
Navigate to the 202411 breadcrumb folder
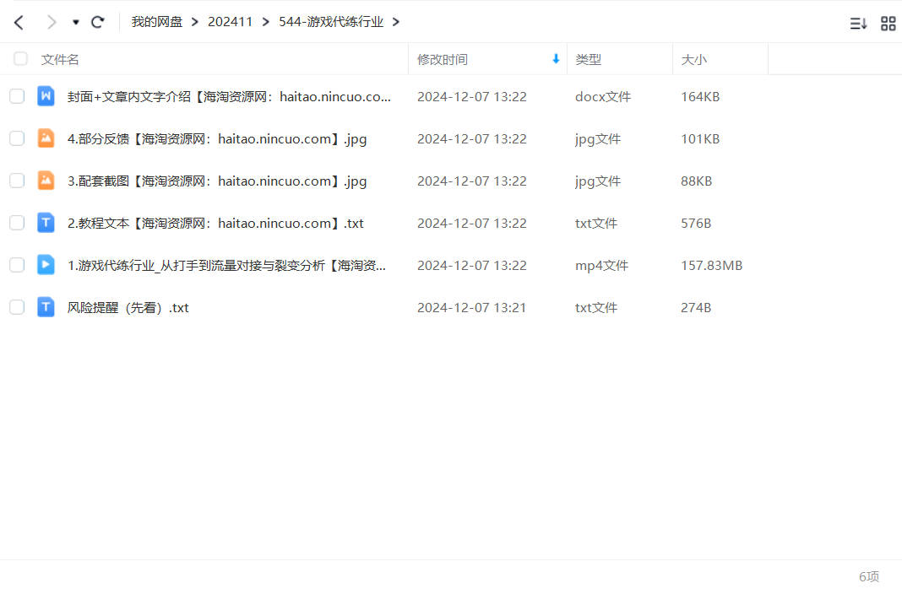pyautogui.click(x=230, y=22)
